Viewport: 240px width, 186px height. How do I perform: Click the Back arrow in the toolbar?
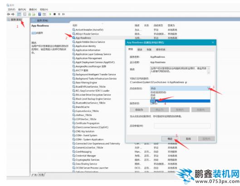pyautogui.click(x=9, y=14)
